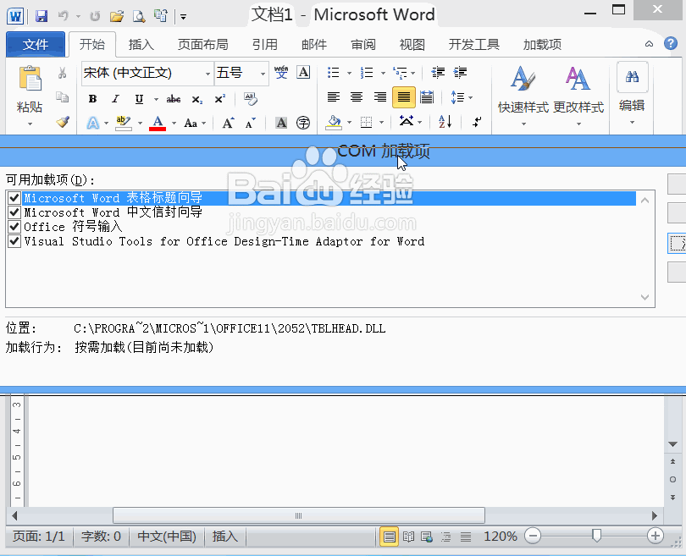Switch to 插入 (Insert) tab
686x556 pixels.
(141, 44)
